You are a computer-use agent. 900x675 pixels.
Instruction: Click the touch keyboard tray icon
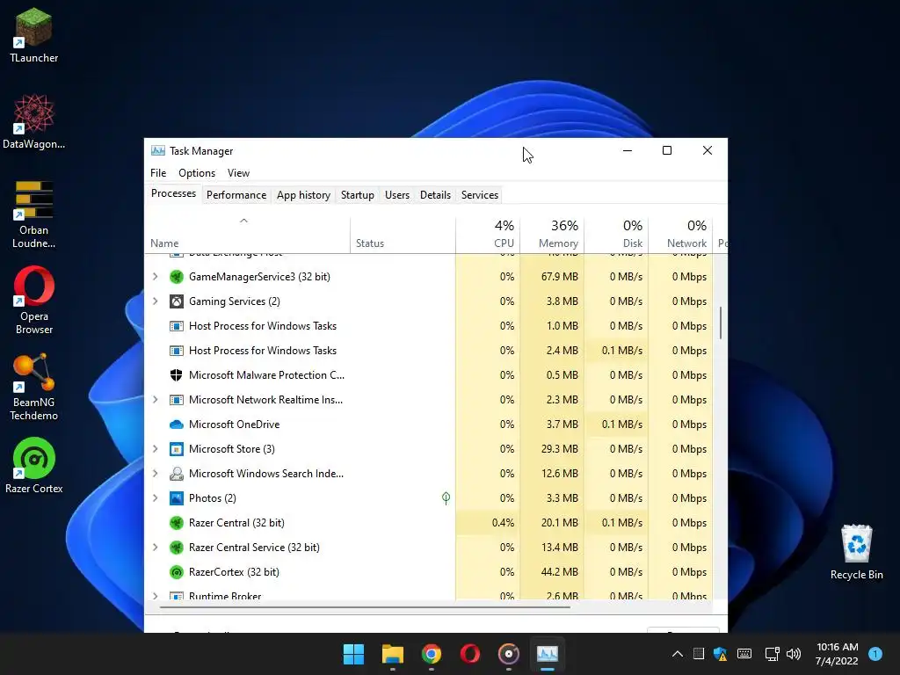744,654
